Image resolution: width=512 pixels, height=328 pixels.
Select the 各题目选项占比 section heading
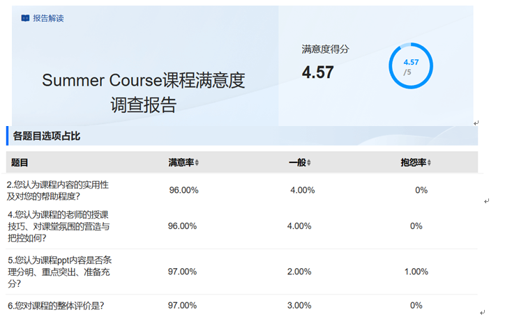tap(46, 136)
